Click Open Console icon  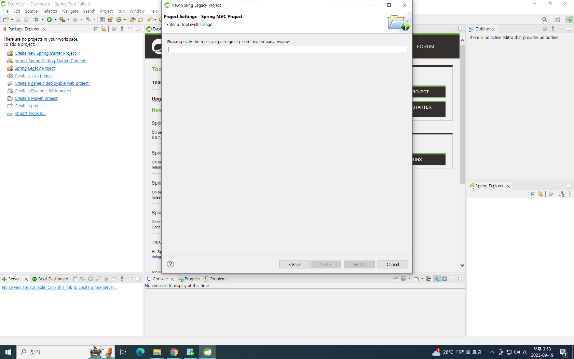[416, 279]
